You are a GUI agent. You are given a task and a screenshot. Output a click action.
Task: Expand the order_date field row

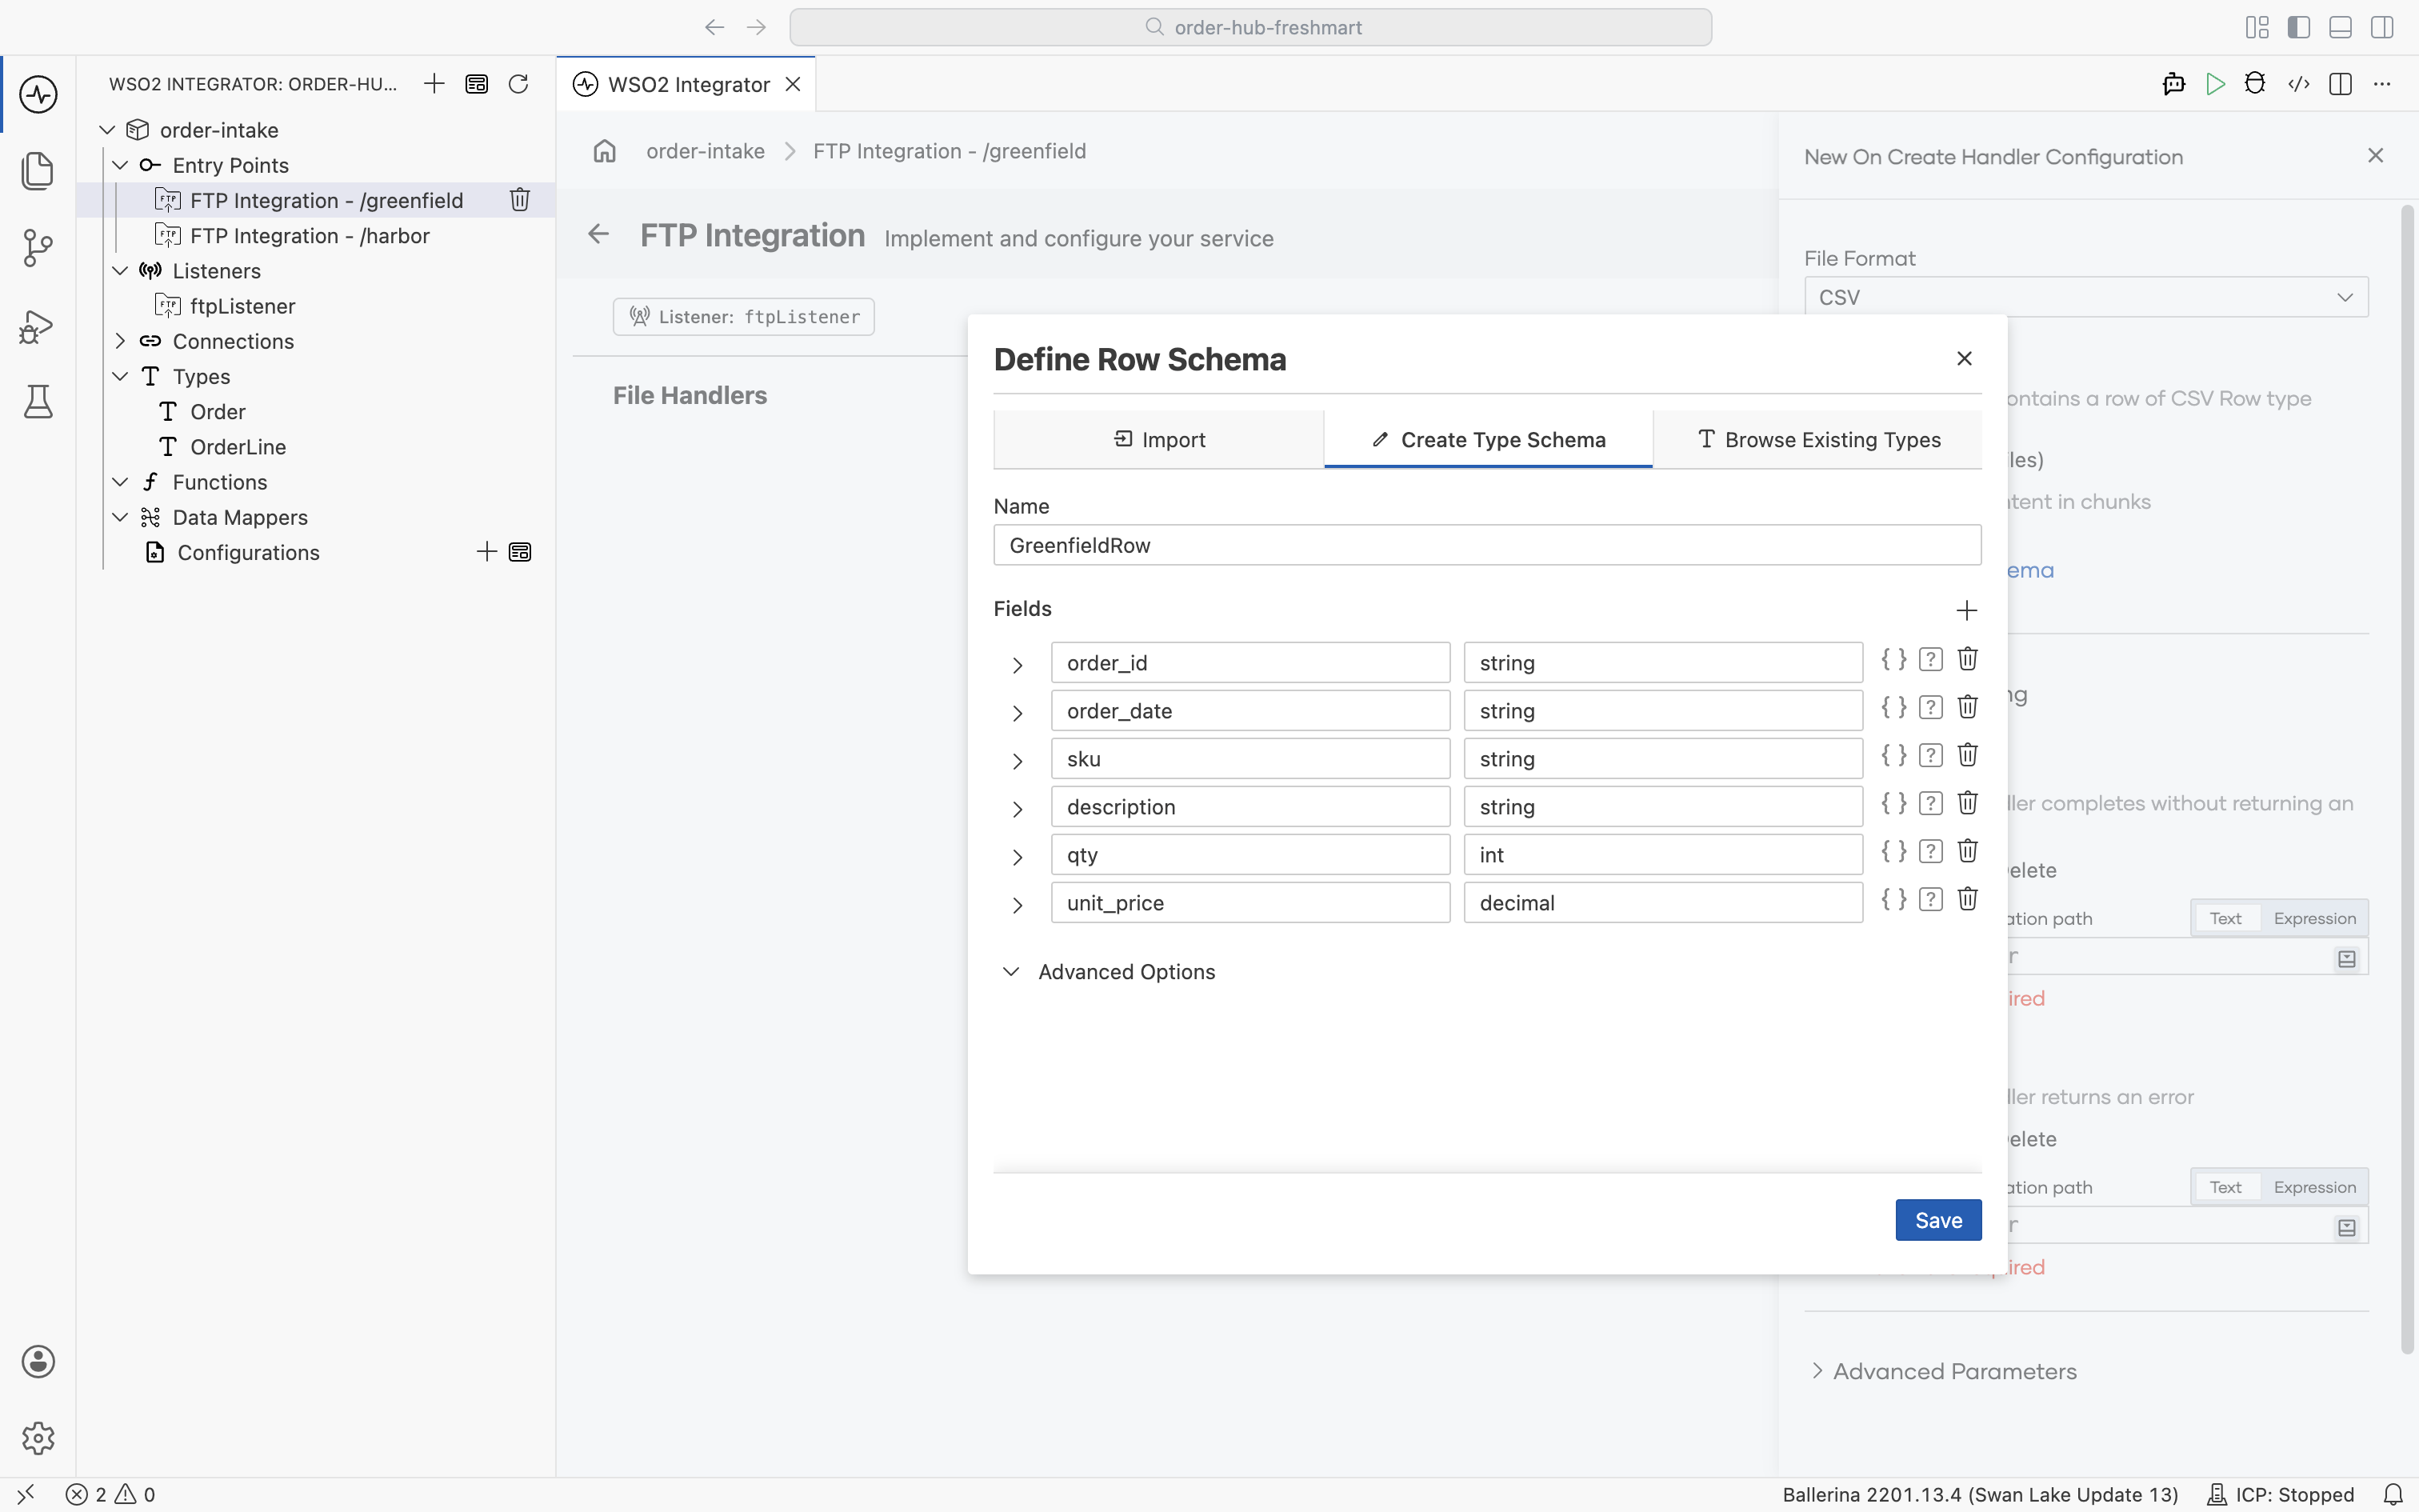point(1018,713)
